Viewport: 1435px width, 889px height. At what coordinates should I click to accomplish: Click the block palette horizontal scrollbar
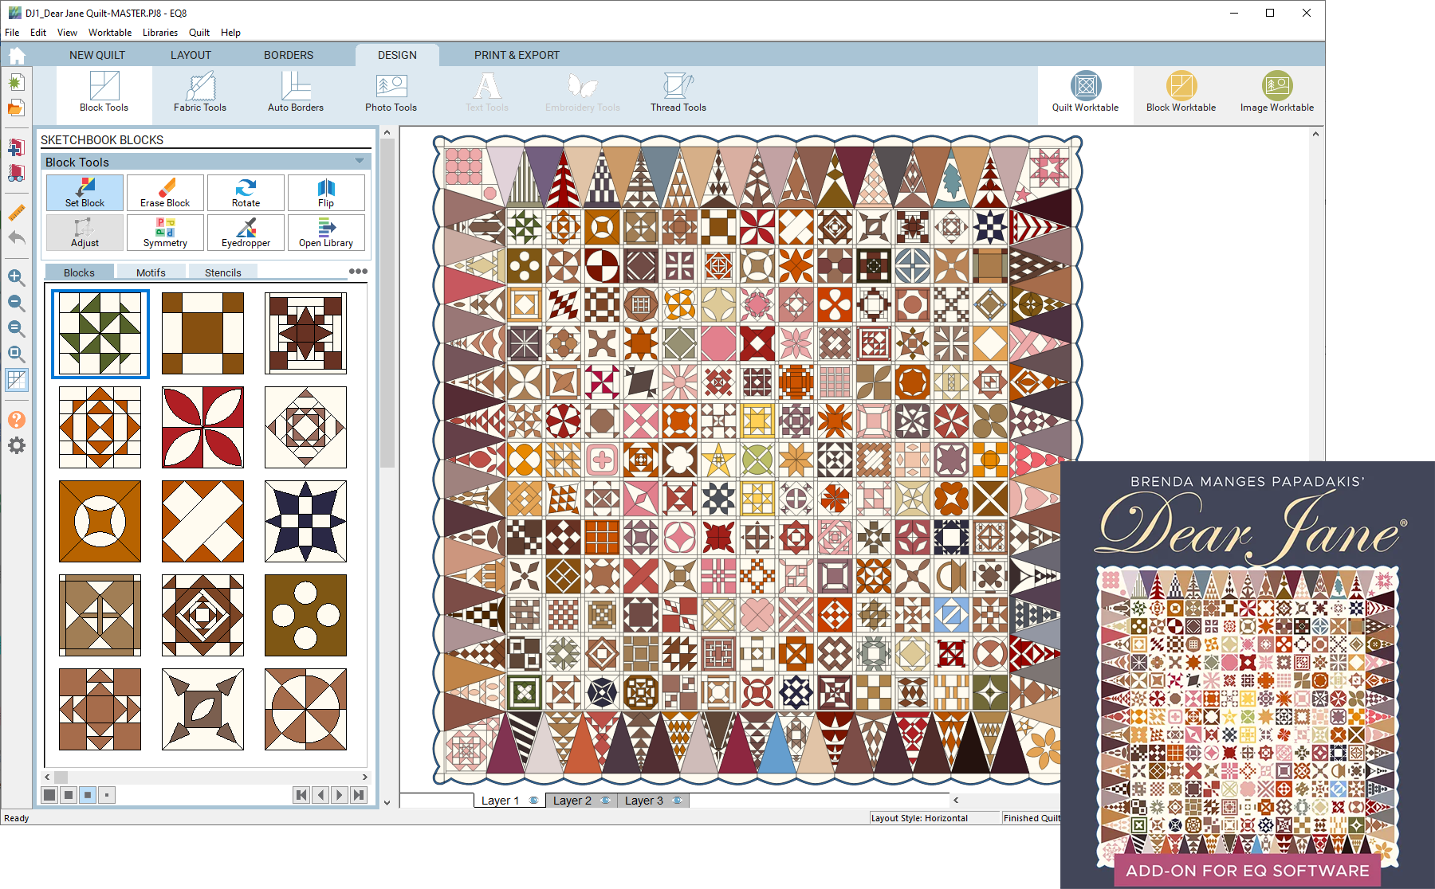point(206,777)
